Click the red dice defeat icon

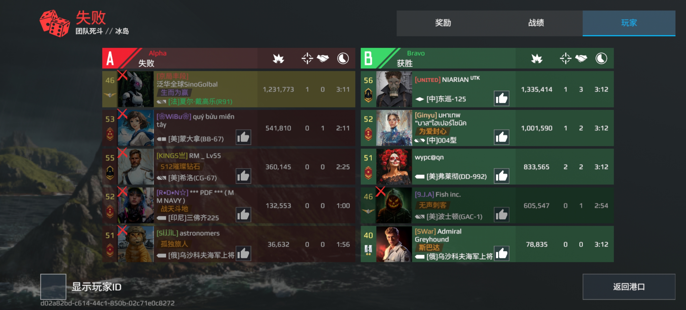coord(55,23)
